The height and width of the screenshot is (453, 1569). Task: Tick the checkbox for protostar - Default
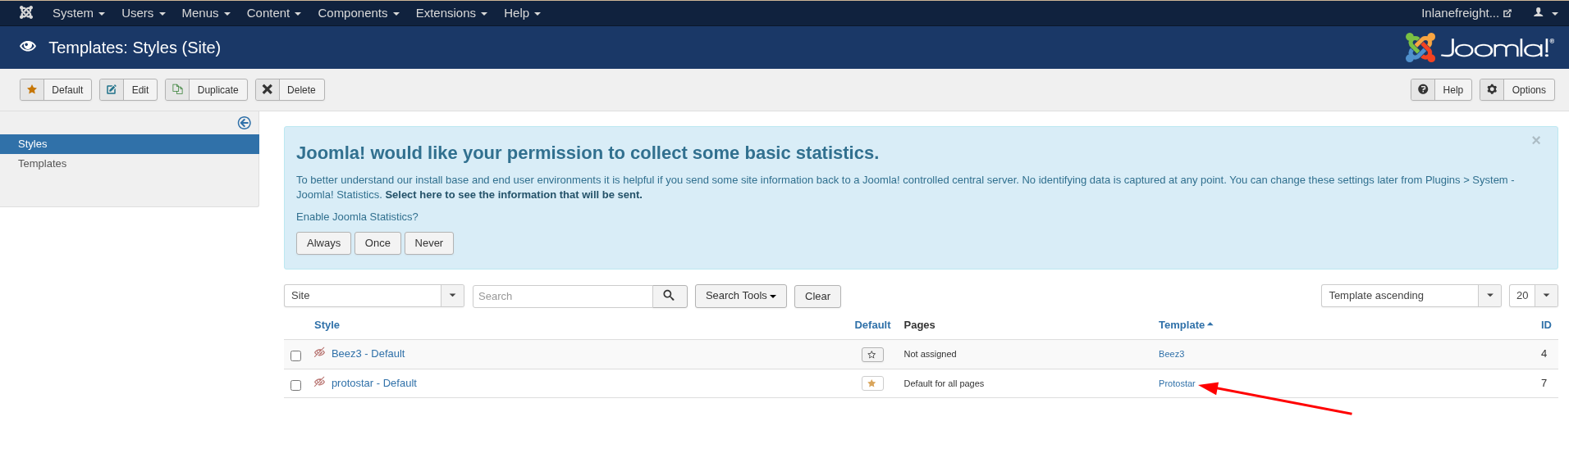pyautogui.click(x=295, y=385)
